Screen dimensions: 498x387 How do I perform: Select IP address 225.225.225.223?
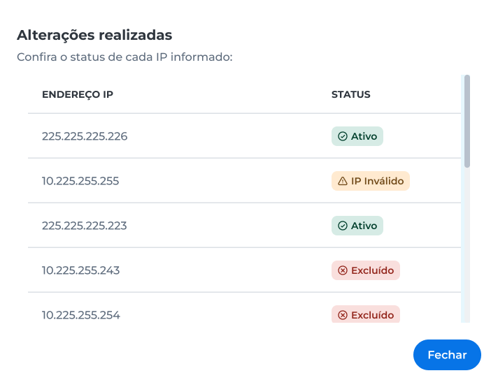point(84,226)
